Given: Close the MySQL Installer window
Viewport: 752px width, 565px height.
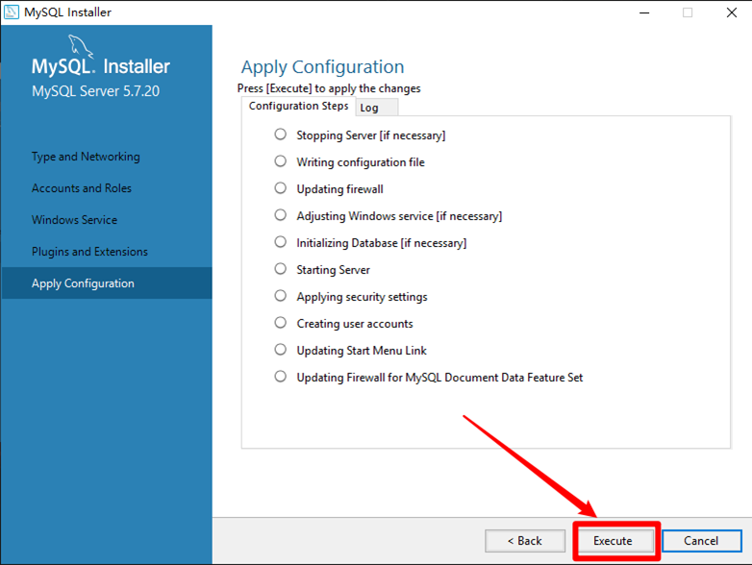Looking at the screenshot, I should tap(732, 12).
